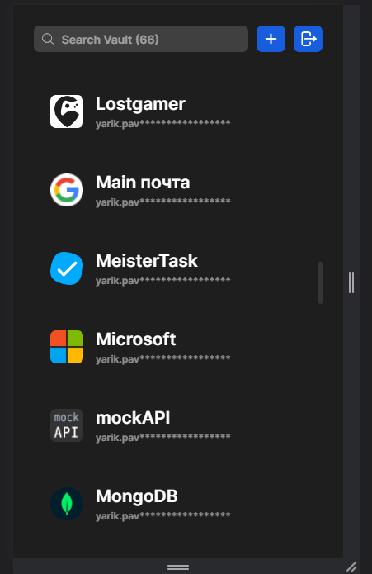Click the Google logo for Main почта
The image size is (372, 574).
[x=67, y=190]
